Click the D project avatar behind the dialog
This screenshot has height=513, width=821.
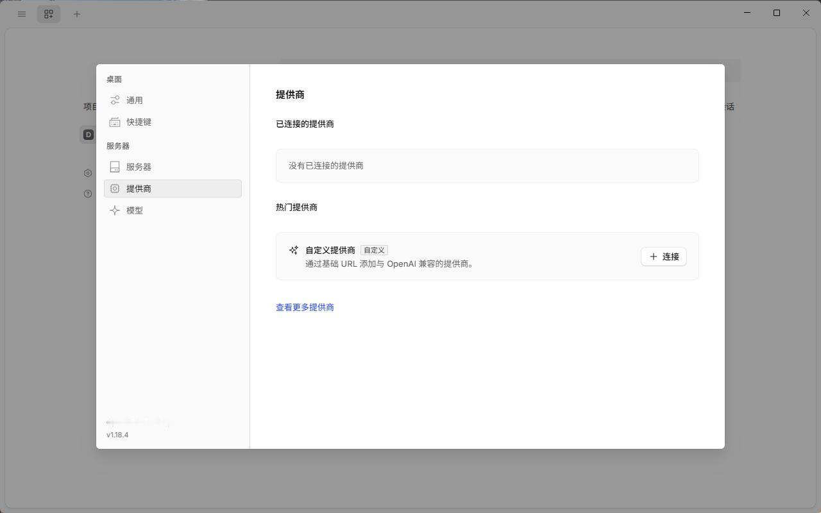pos(89,135)
